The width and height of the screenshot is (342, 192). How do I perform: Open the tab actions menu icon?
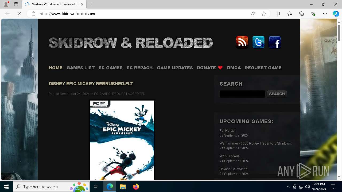tap(16, 4)
